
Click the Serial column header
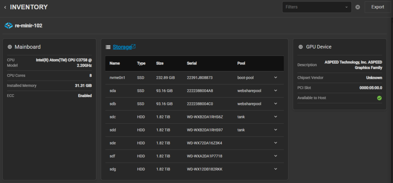pyautogui.click(x=192, y=63)
